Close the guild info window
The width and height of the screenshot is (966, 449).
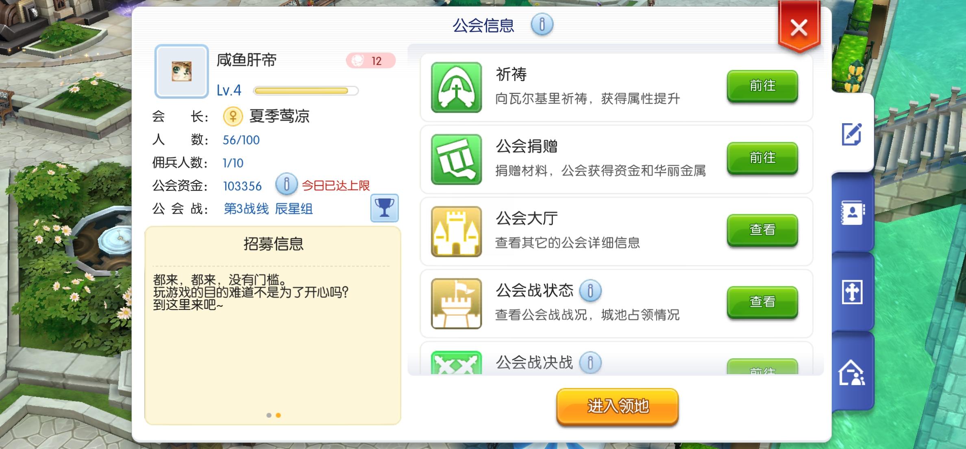[x=799, y=28]
